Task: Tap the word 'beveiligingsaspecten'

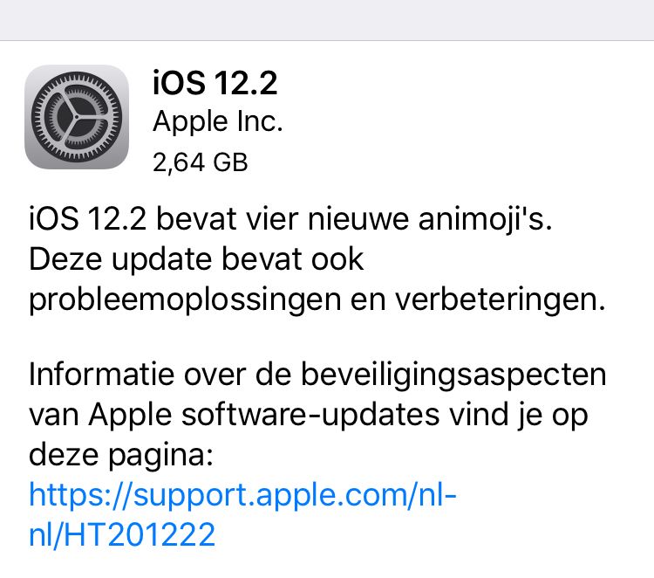Action: point(453,375)
